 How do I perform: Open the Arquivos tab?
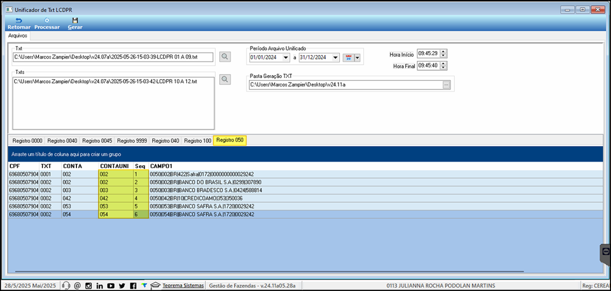18,36
